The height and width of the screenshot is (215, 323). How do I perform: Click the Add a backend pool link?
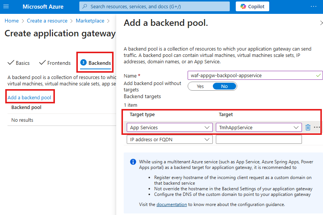pos(29,97)
